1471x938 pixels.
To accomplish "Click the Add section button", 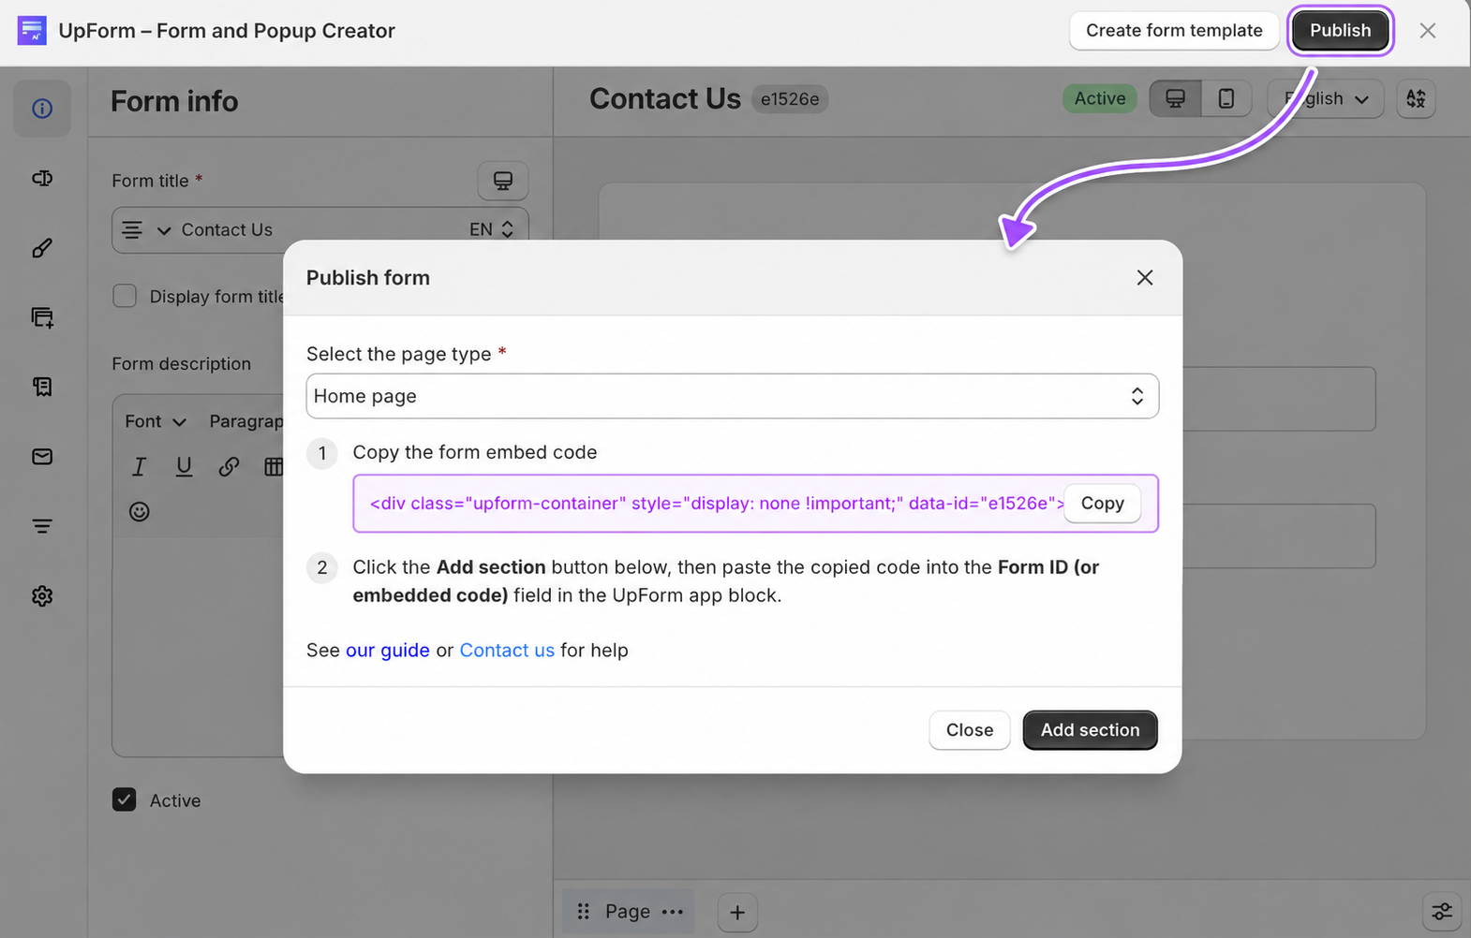I will tap(1091, 730).
